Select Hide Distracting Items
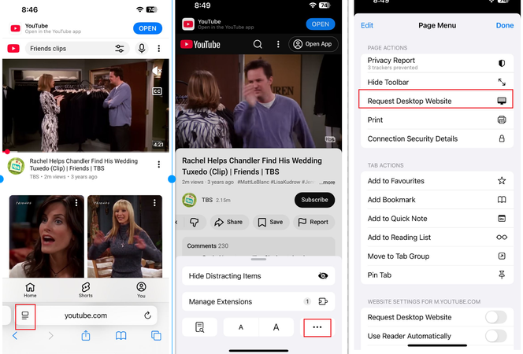Image resolution: width=523 pixels, height=354 pixels. [x=258, y=276]
